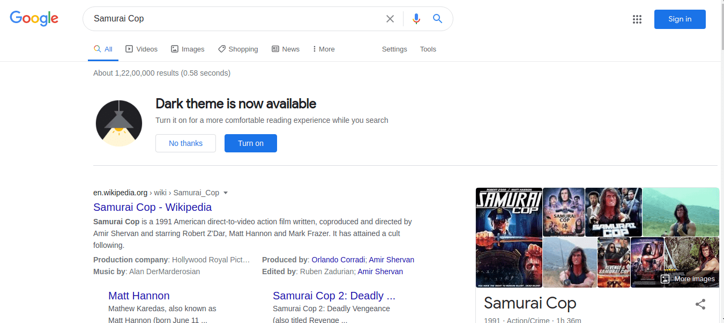Turn on the dark theme
Viewport: 724px width, 323px height.
tap(250, 143)
